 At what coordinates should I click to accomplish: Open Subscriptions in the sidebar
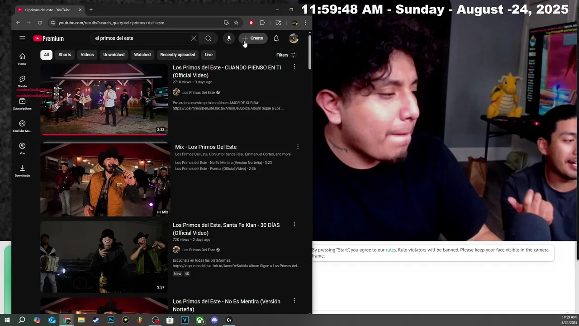[x=22, y=104]
